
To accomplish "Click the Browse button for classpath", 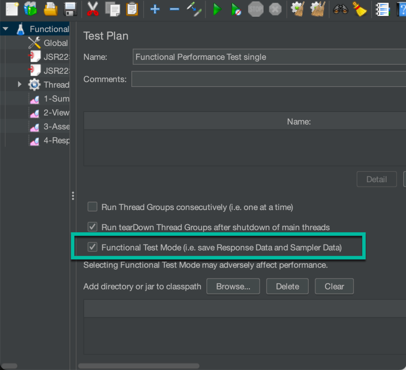I will 233,286.
